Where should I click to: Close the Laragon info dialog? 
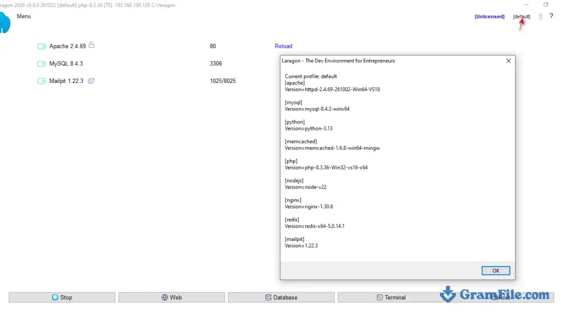(508, 61)
